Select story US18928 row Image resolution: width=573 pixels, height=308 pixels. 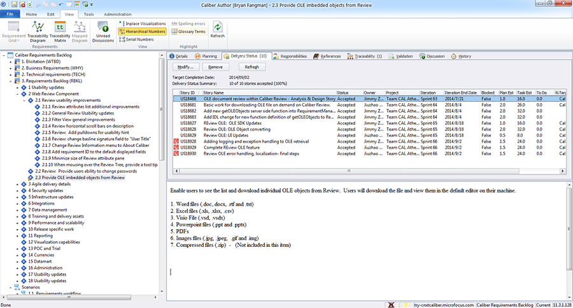pos(369,141)
